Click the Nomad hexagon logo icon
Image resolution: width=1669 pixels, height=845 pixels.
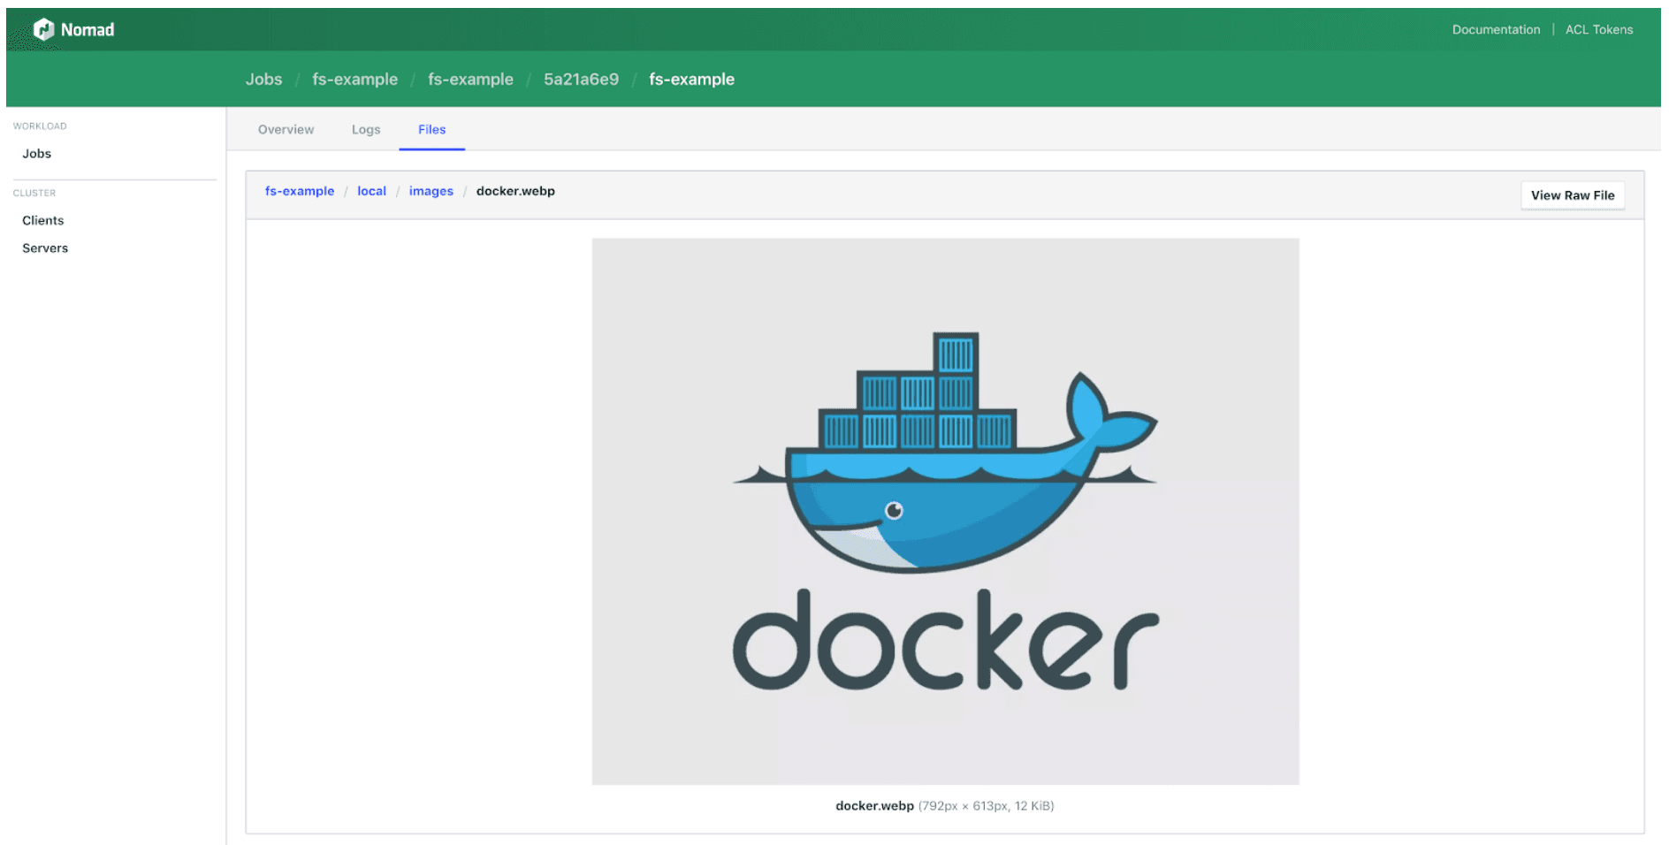(43, 30)
